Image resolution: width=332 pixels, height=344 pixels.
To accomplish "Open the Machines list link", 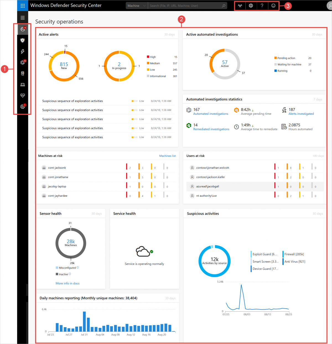I will coord(167,156).
